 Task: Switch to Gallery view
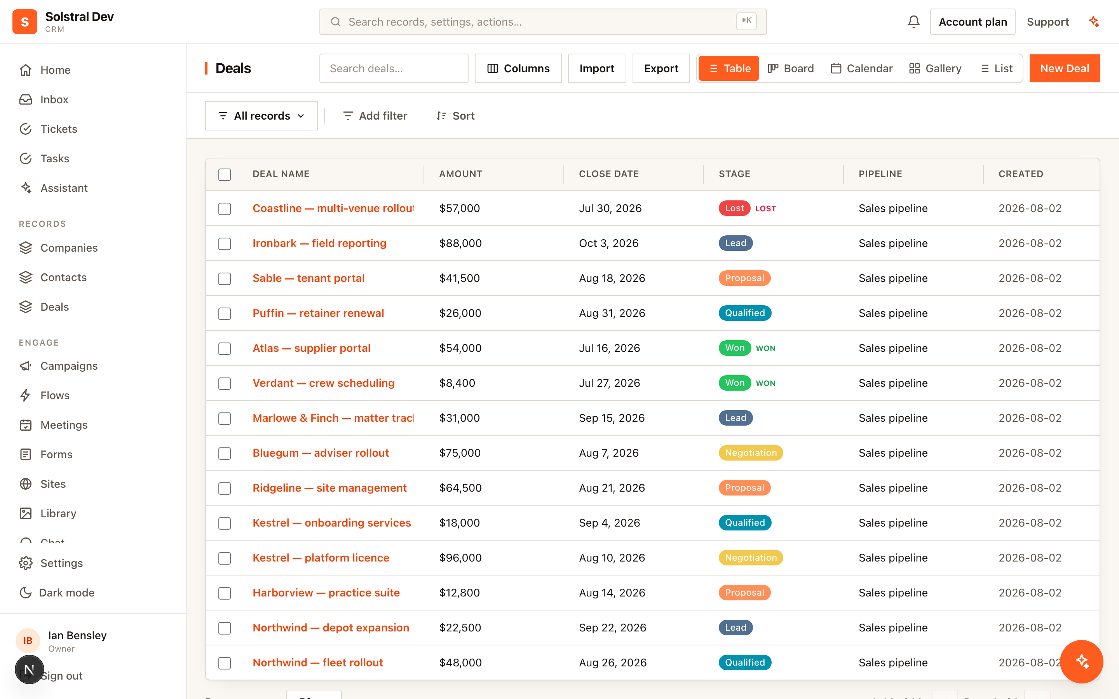[936, 68]
